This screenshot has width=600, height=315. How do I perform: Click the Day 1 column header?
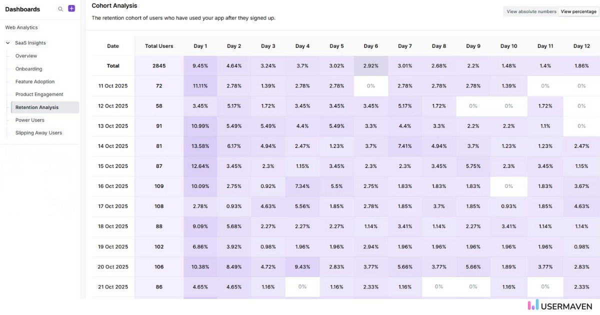point(200,45)
